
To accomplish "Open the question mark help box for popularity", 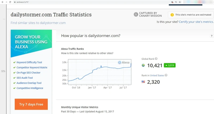I will click(x=212, y=36).
